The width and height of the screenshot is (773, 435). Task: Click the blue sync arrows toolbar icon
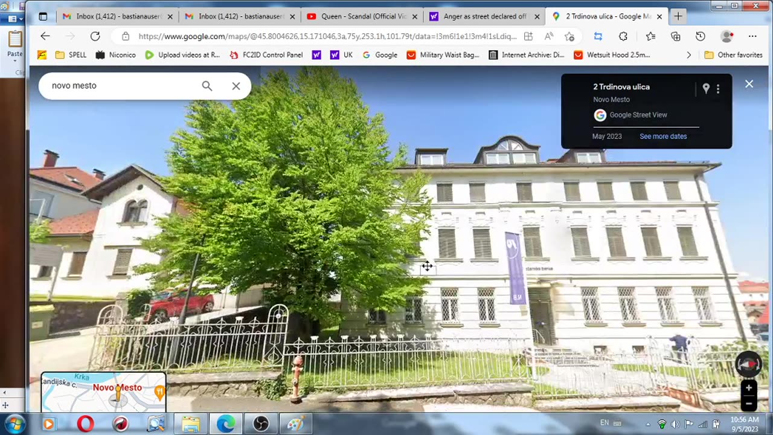pyautogui.click(x=598, y=36)
